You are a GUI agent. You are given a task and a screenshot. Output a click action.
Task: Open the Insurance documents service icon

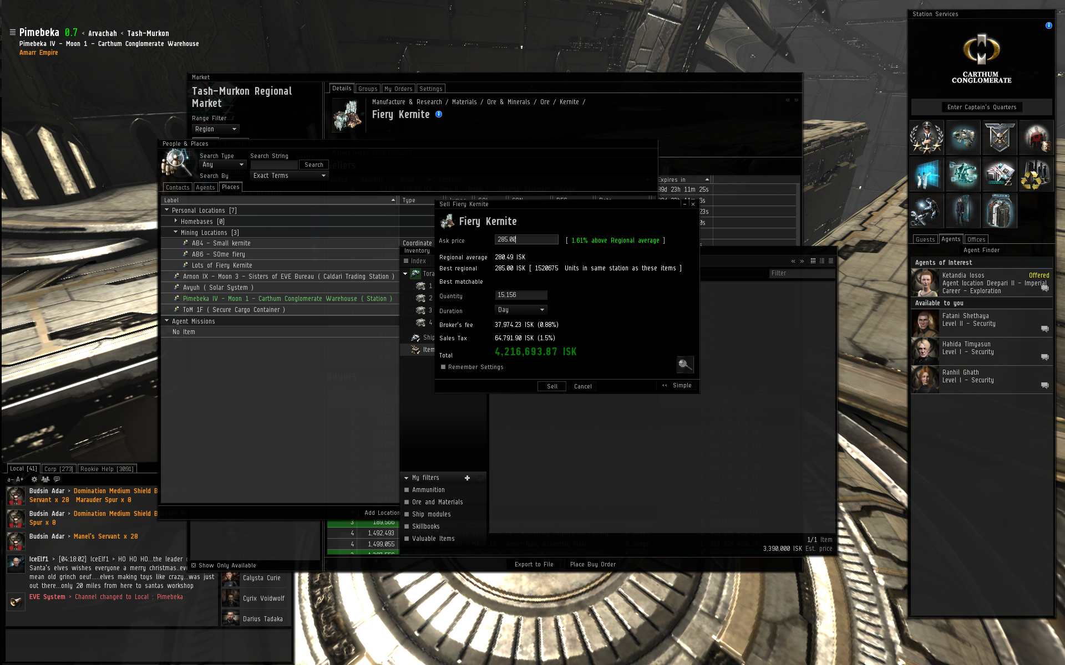[x=999, y=174]
